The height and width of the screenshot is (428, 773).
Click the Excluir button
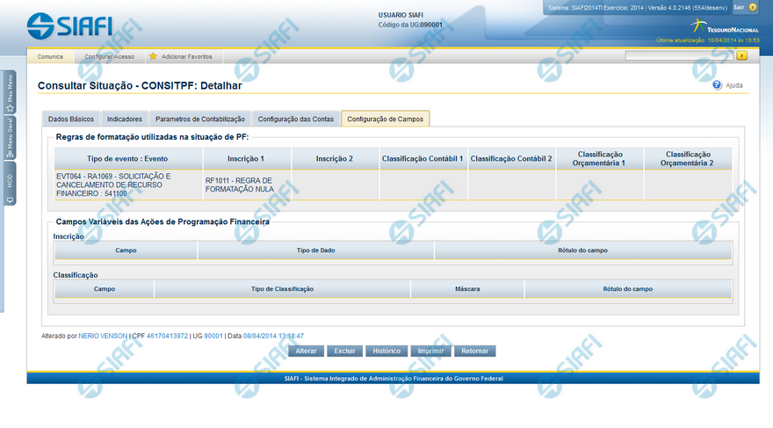344,351
